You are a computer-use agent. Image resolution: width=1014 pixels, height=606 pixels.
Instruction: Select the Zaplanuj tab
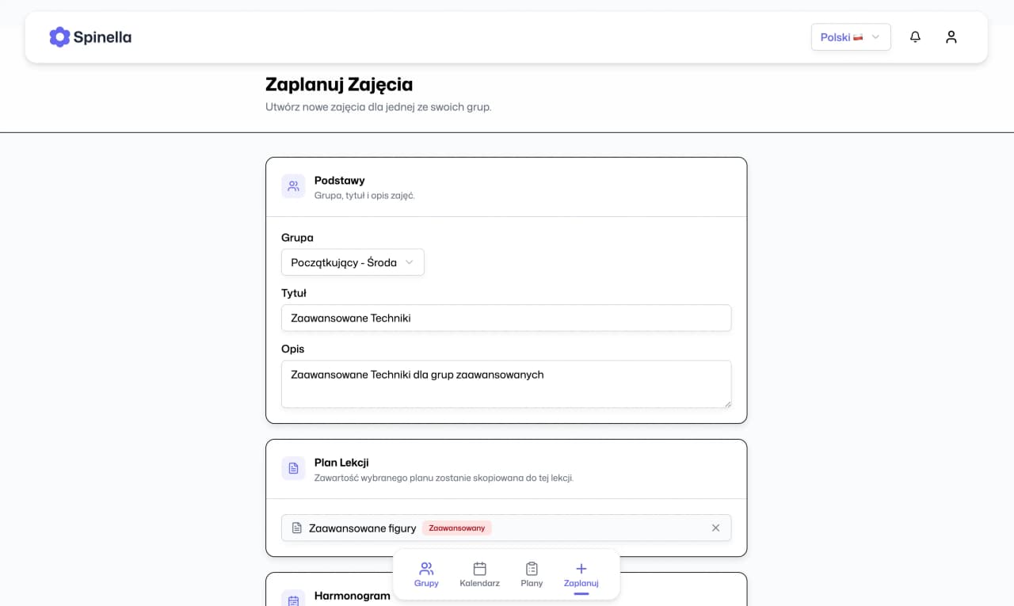(581, 574)
